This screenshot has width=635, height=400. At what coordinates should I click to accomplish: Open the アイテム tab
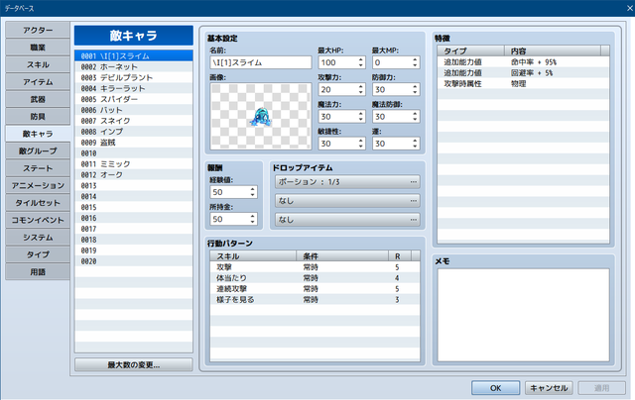click(x=38, y=82)
